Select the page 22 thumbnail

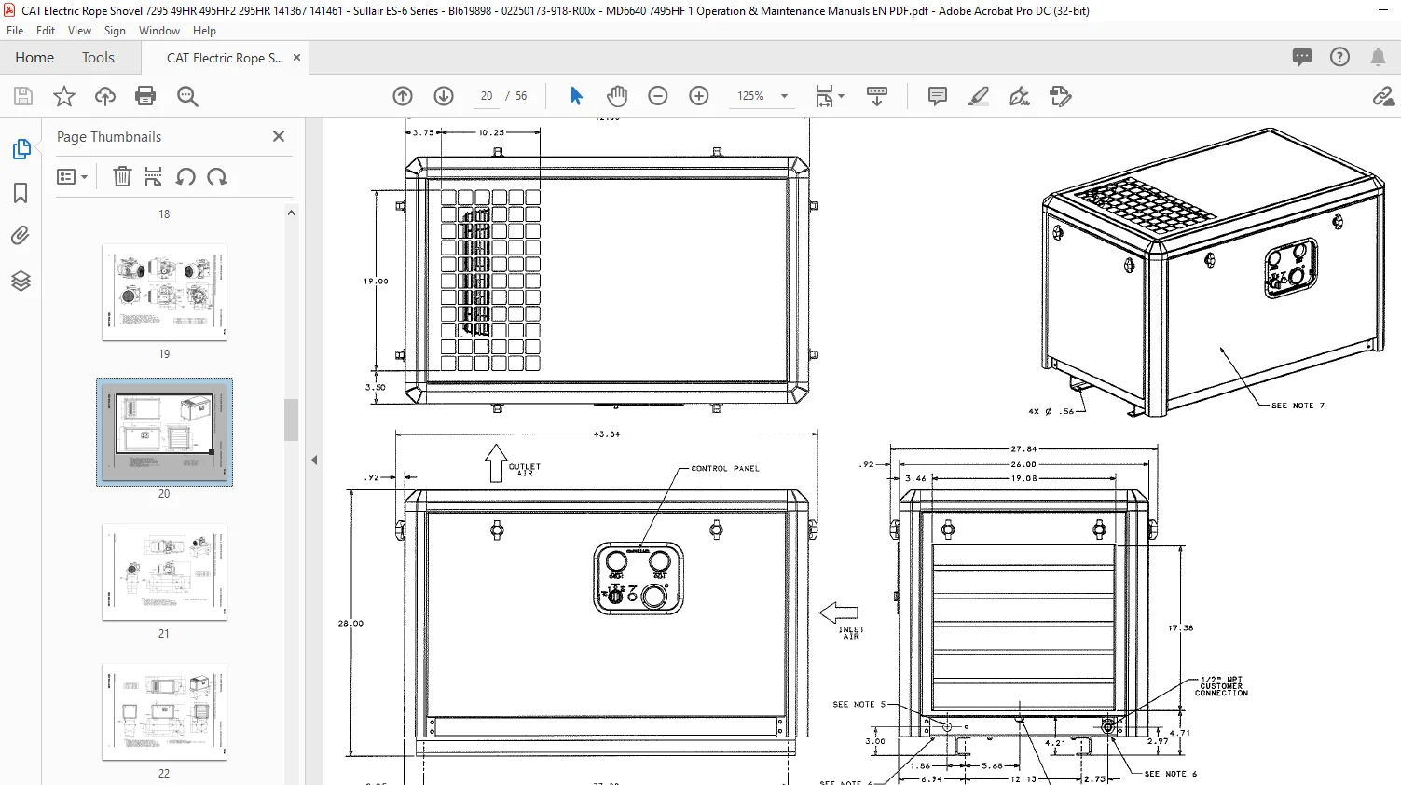pyautogui.click(x=164, y=712)
